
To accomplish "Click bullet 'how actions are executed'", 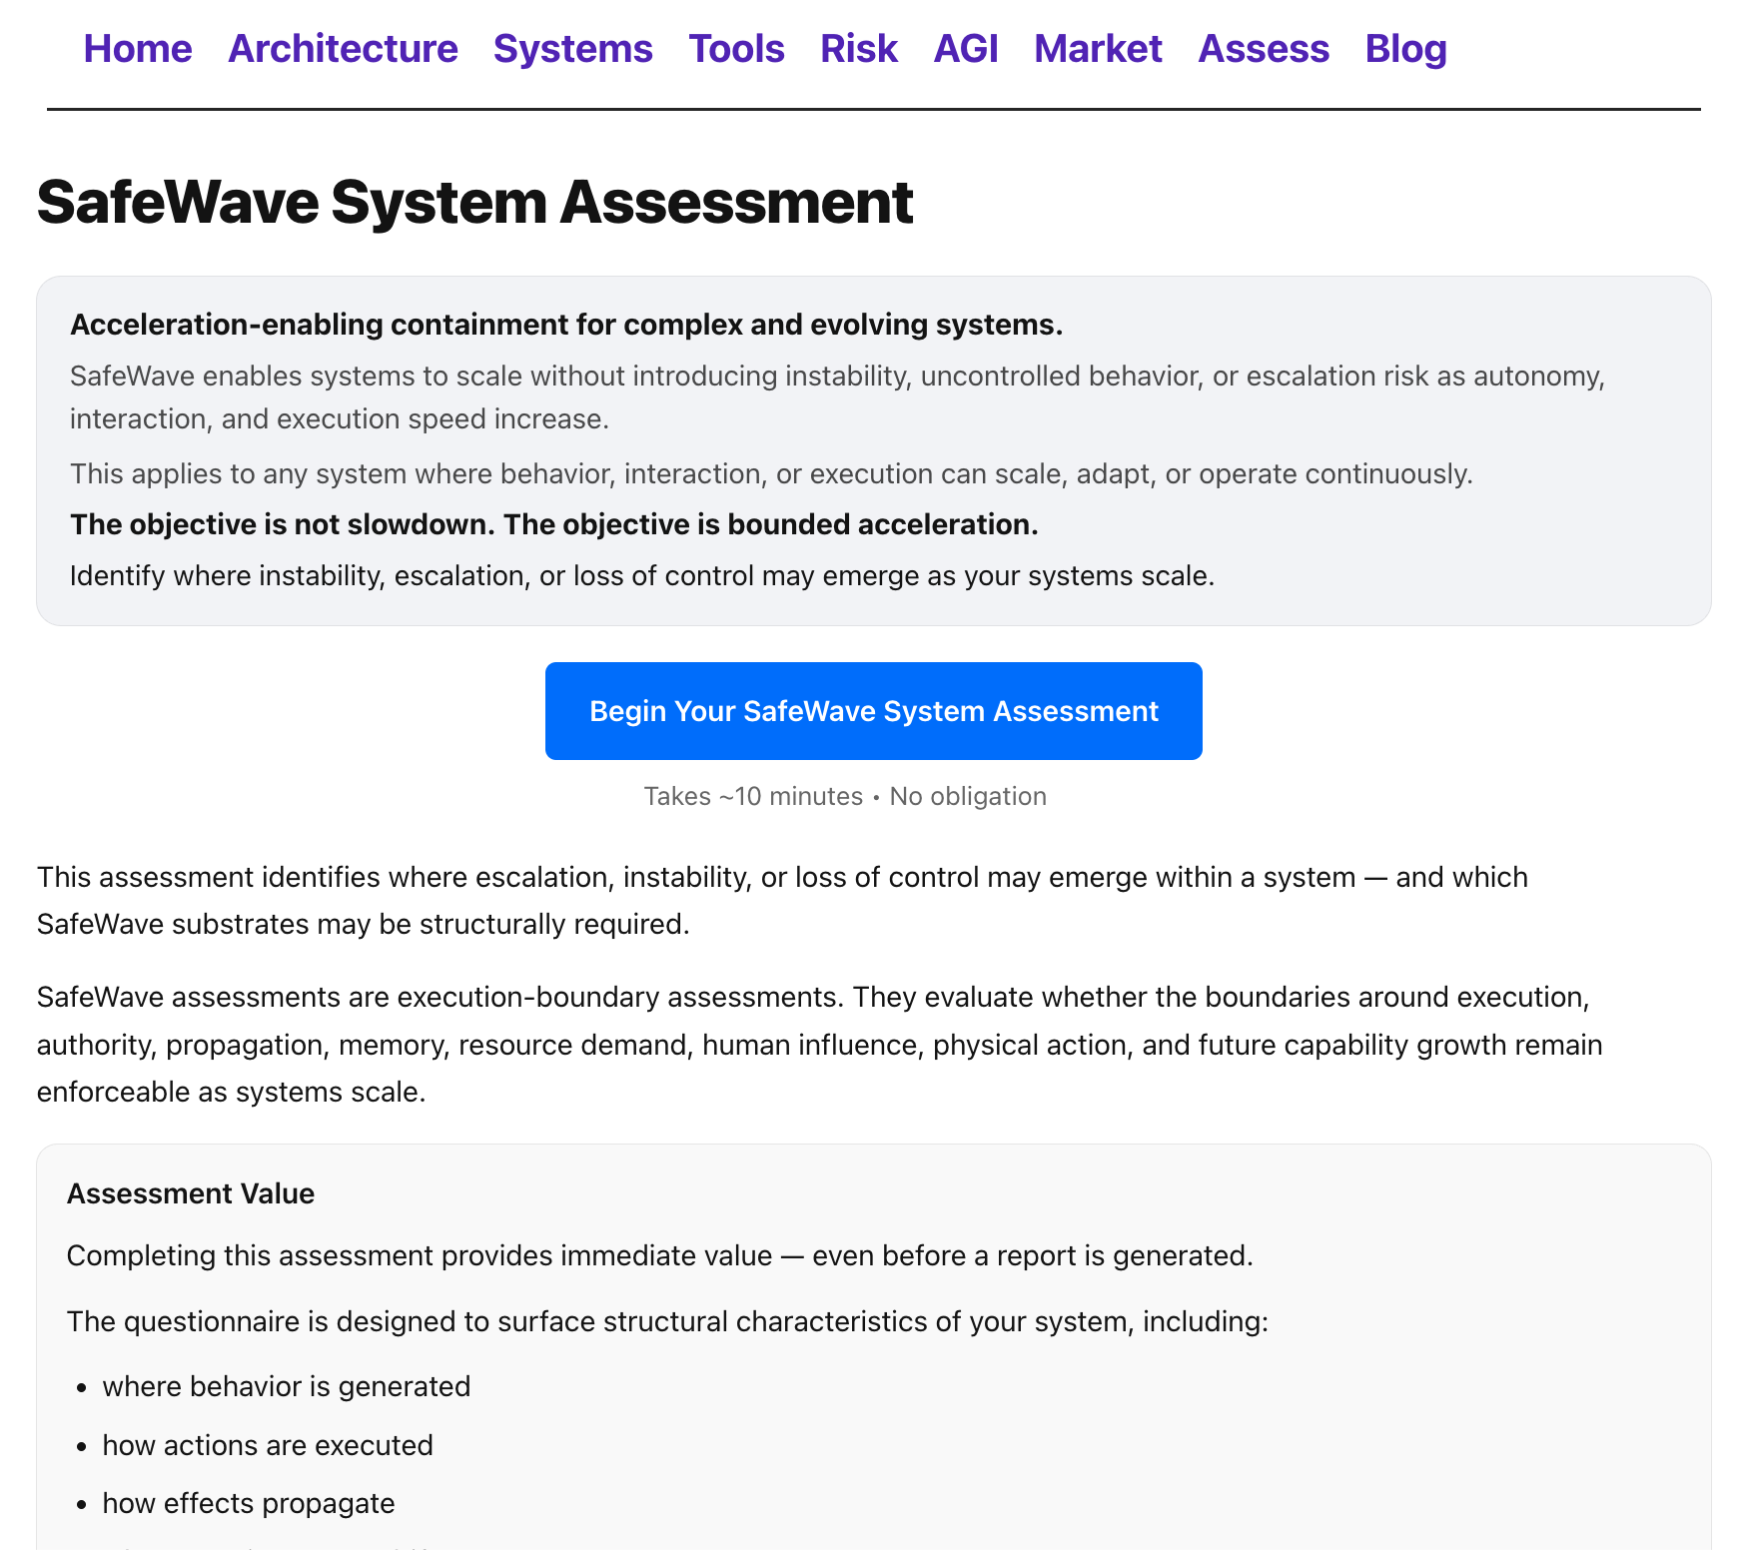I will point(268,1445).
